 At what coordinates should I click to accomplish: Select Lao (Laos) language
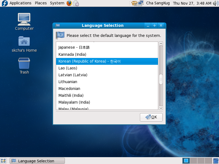(x=107, y=68)
